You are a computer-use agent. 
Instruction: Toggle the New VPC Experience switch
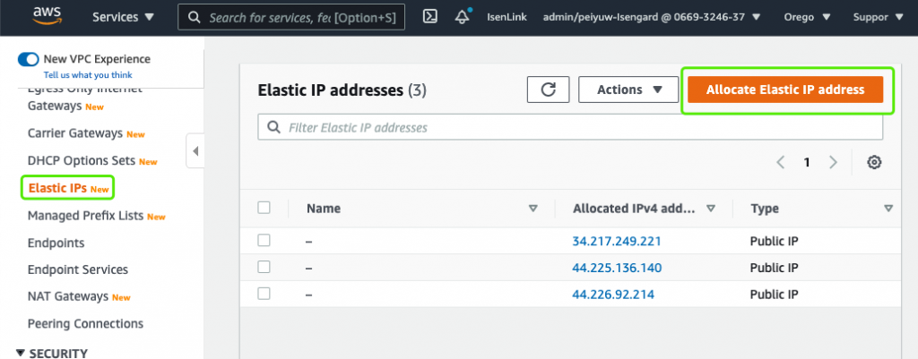pyautogui.click(x=28, y=59)
